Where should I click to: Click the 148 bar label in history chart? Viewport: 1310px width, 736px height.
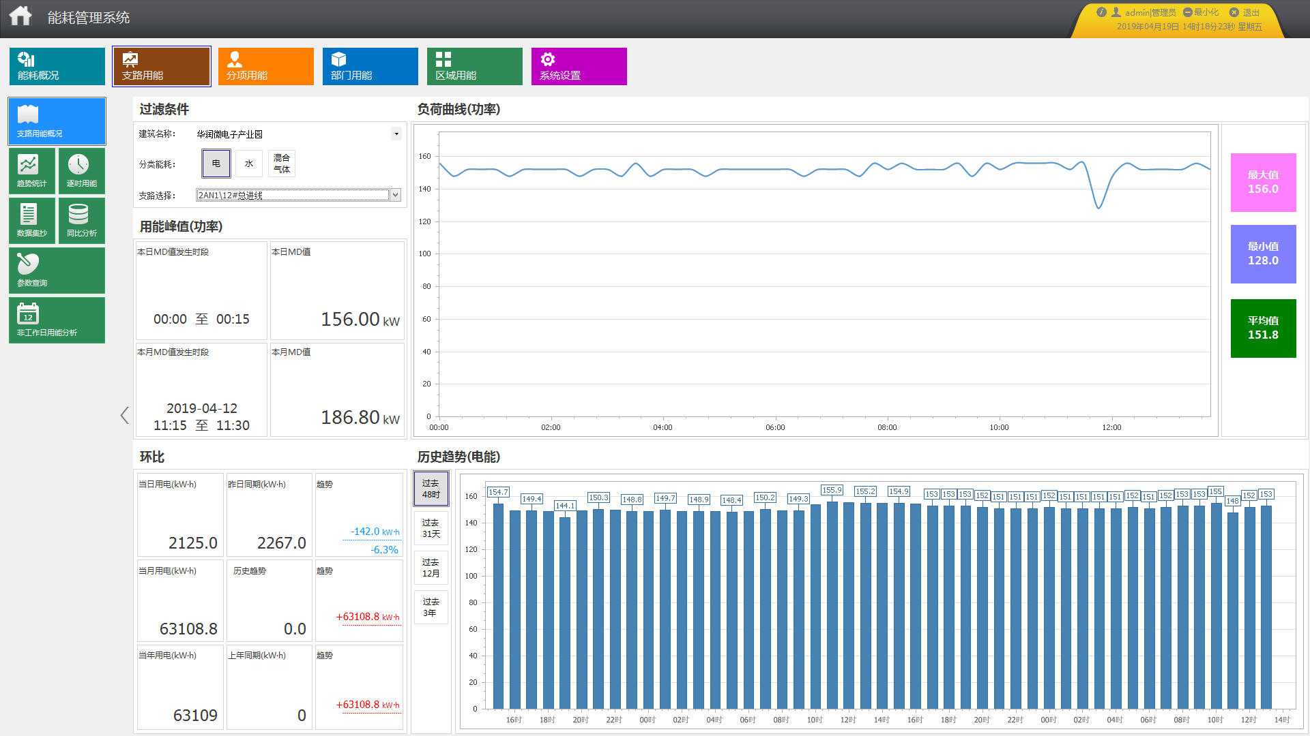[1232, 501]
